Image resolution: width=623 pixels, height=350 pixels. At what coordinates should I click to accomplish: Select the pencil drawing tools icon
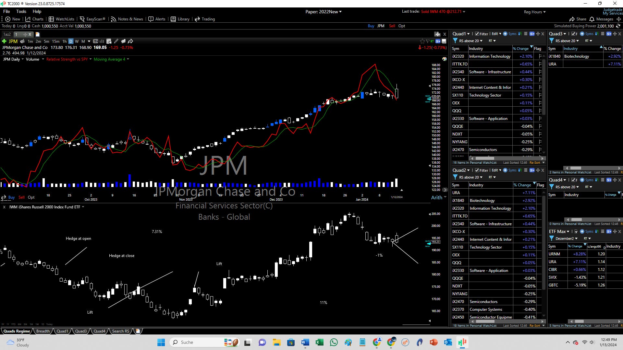(x=116, y=41)
